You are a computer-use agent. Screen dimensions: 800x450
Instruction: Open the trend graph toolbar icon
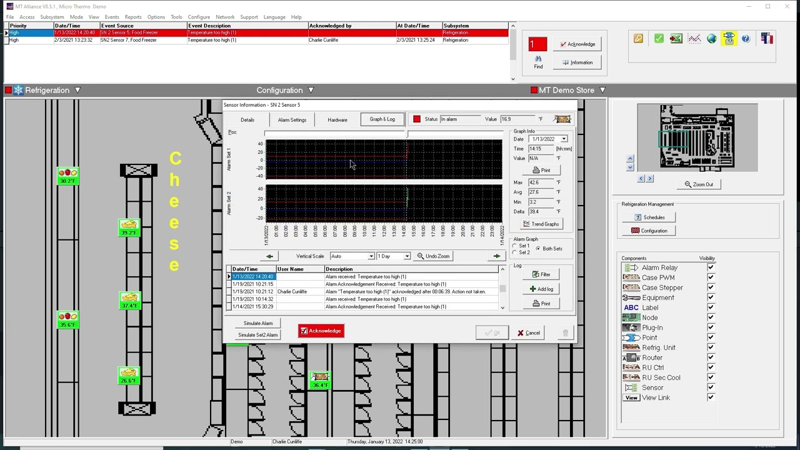coord(694,39)
